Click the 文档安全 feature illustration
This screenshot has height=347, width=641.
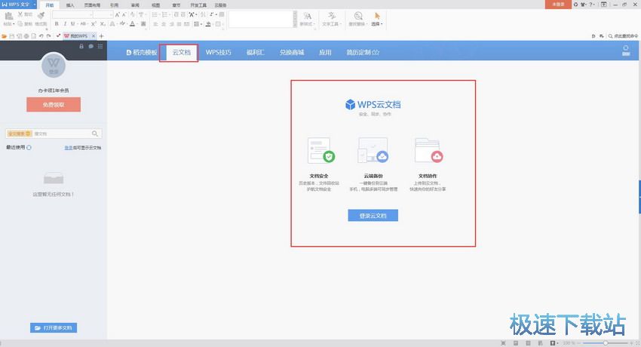[x=321, y=150]
